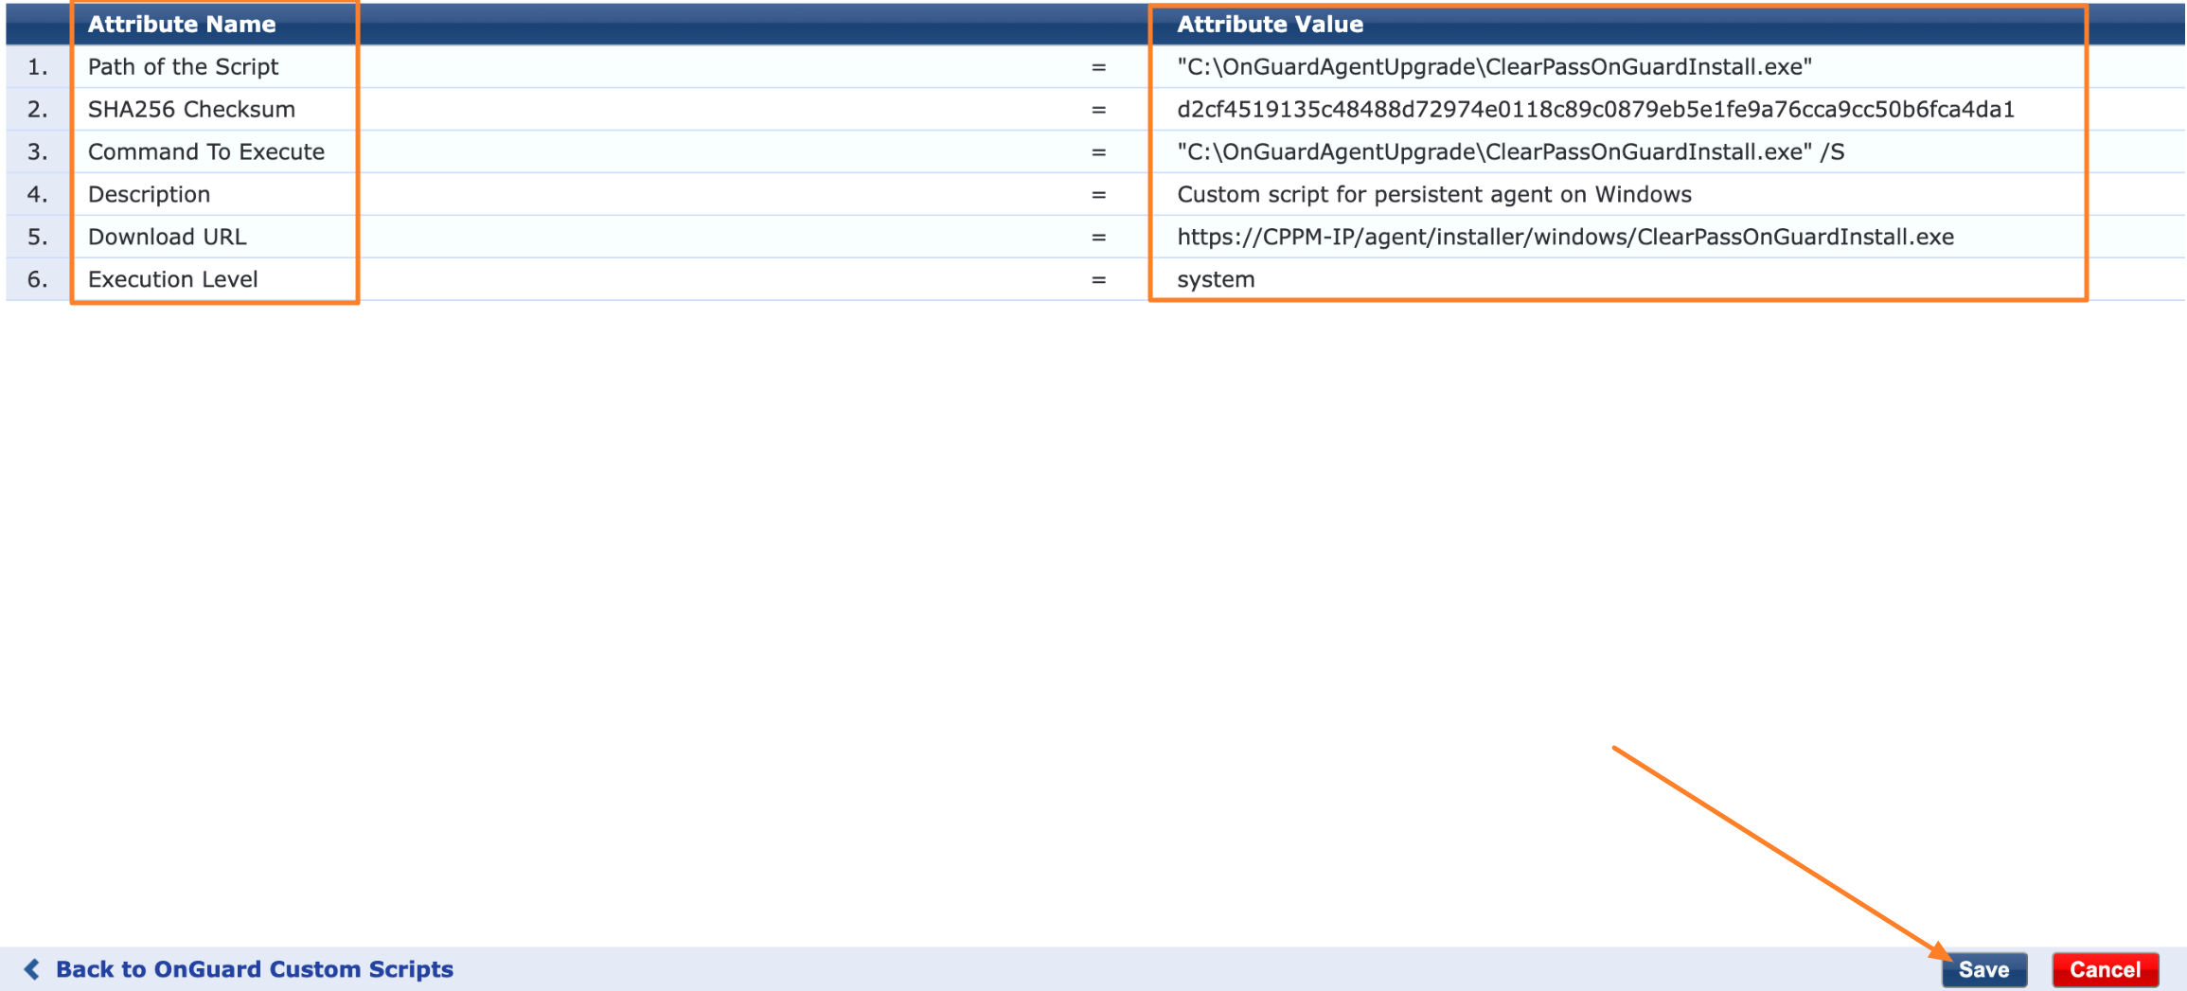Click the equals sign in Command To Execute row
The width and height of the screenshot is (2187, 991).
tap(1098, 153)
